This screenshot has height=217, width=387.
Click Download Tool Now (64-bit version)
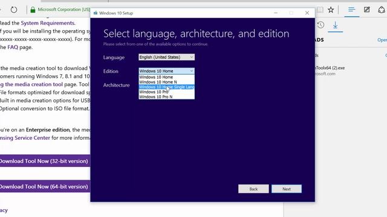45,186
